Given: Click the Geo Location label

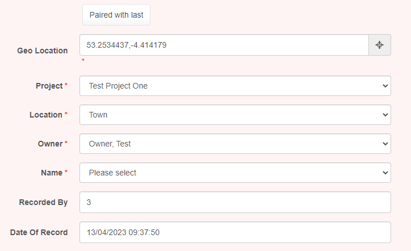Looking at the screenshot, I should (43, 51).
